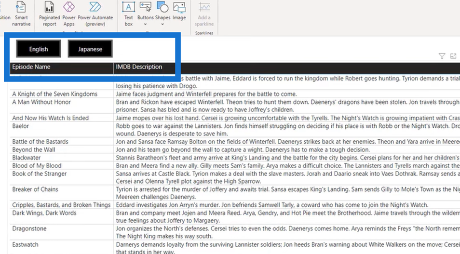Add a Paginated report visual
This screenshot has width=460, height=254.
(x=49, y=14)
